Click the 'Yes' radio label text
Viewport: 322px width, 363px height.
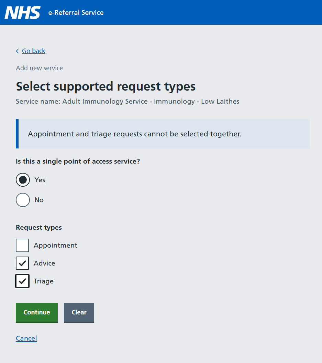(x=40, y=180)
